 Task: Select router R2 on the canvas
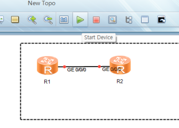pos(120,65)
